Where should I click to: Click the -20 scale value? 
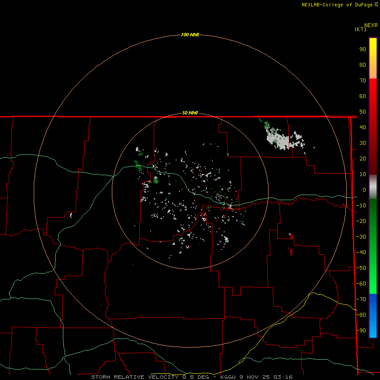(x=361, y=221)
